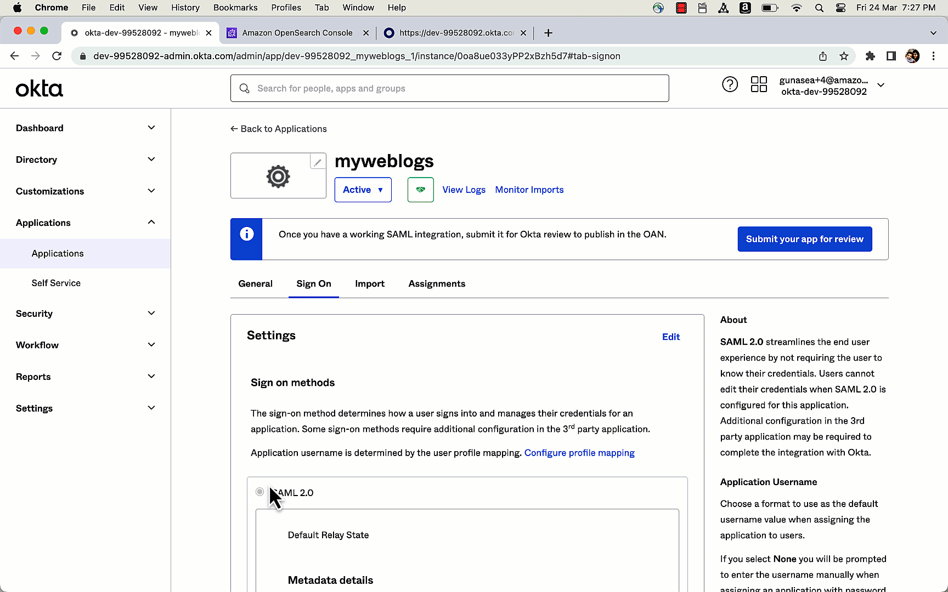Image resolution: width=948 pixels, height=592 pixels.
Task: Click the edit logo pencil icon
Action: 318,162
